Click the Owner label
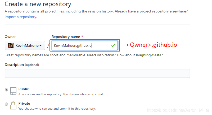The height and width of the screenshot is (115, 212). pos(10,37)
